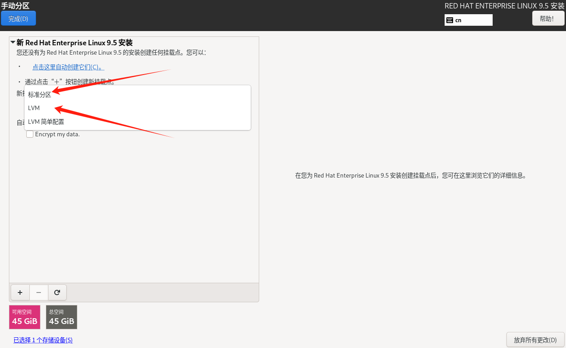Click 点击这里自动创建它们(C) link
Image resolution: width=566 pixels, height=348 pixels.
(x=68, y=67)
